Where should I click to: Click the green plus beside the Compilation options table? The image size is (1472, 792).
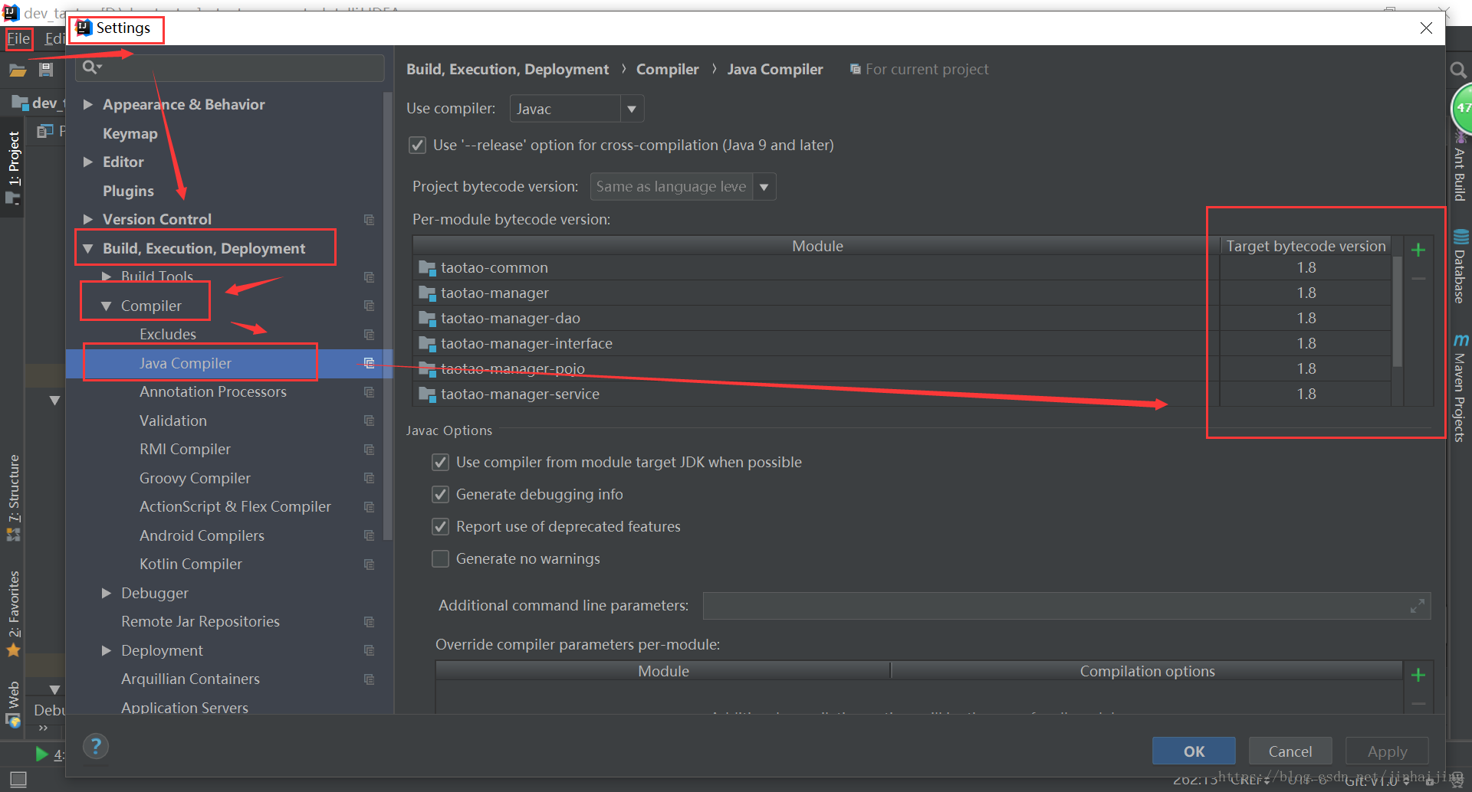pyautogui.click(x=1418, y=675)
